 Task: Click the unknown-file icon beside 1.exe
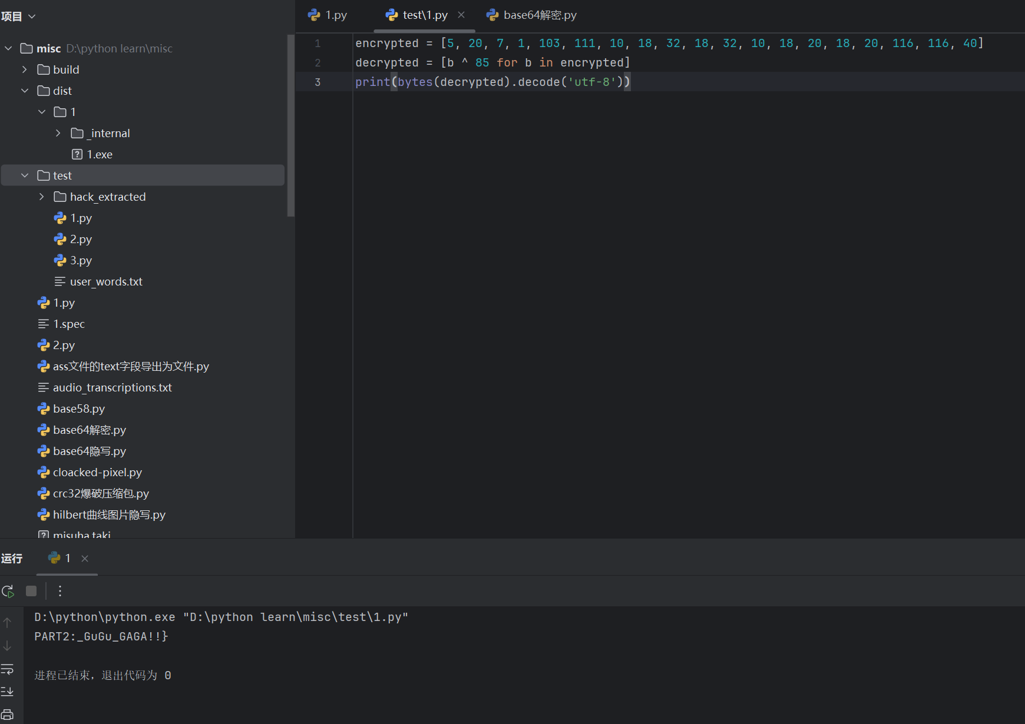[77, 154]
